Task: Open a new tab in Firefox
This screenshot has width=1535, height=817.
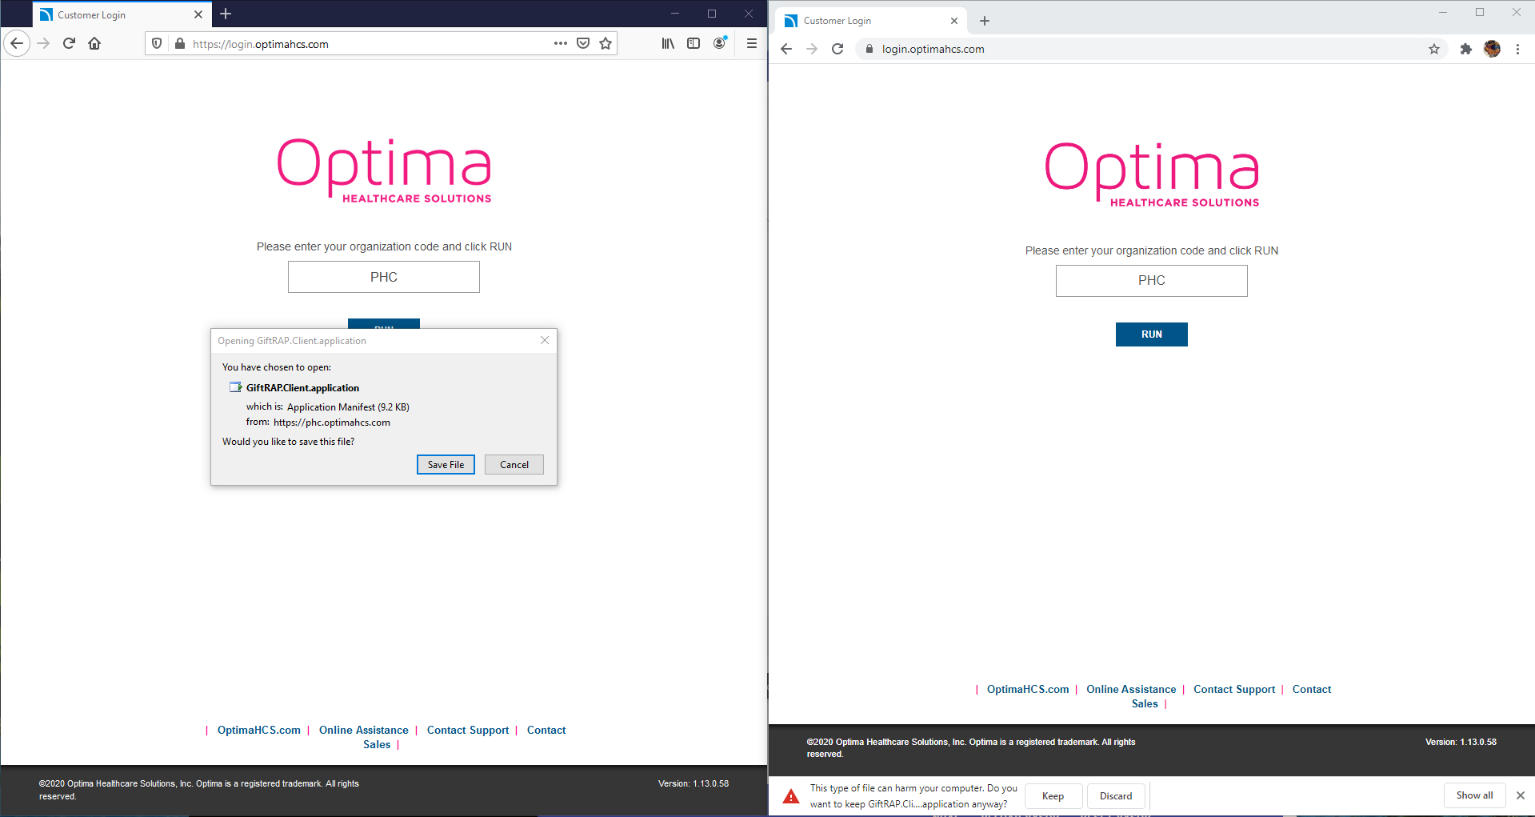Action: coord(226,14)
